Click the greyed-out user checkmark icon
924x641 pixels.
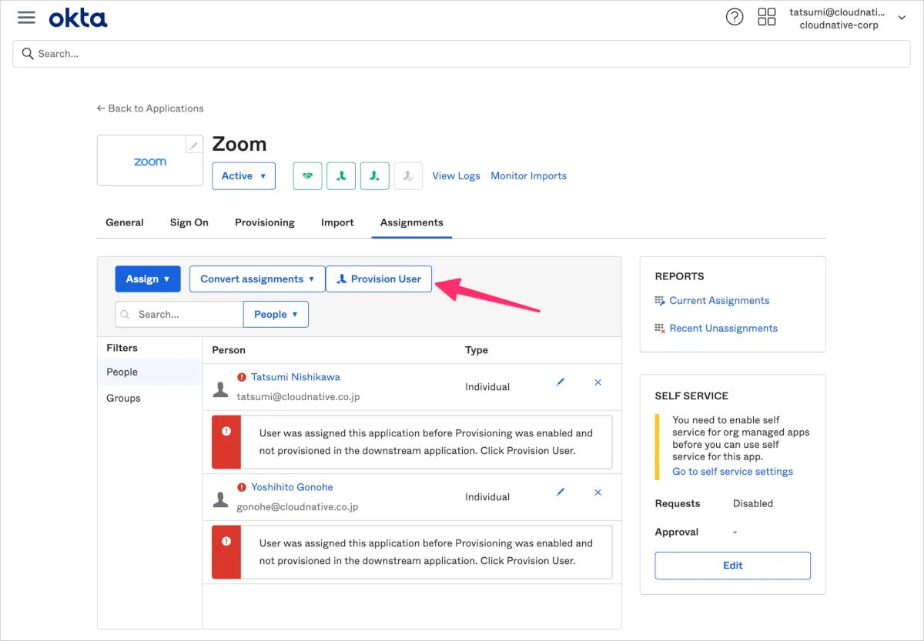coord(408,176)
